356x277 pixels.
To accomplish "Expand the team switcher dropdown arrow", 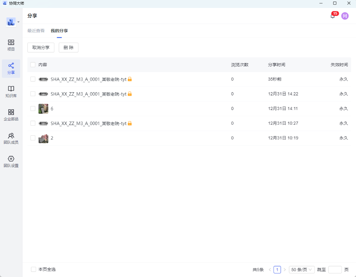I will [x=19, y=22].
